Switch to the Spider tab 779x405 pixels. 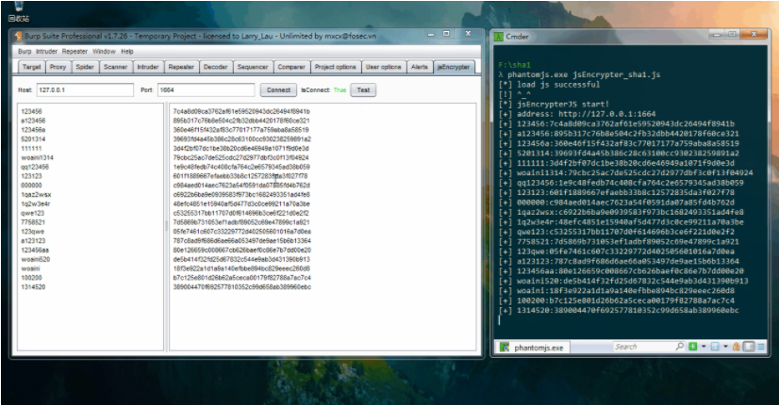point(85,67)
